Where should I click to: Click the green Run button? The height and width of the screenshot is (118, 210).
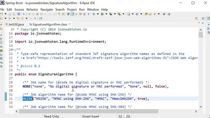[102, 14]
